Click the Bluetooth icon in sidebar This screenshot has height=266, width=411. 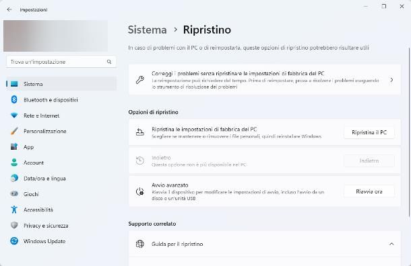(x=14, y=99)
